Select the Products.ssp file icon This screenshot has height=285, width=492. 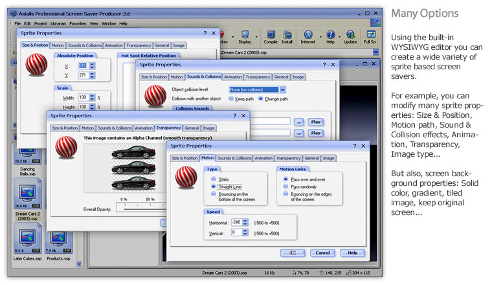point(58,242)
